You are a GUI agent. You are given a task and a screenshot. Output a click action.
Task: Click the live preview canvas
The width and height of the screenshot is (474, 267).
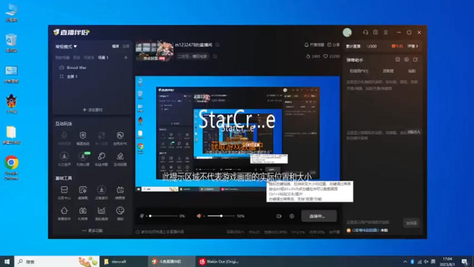[238, 134]
